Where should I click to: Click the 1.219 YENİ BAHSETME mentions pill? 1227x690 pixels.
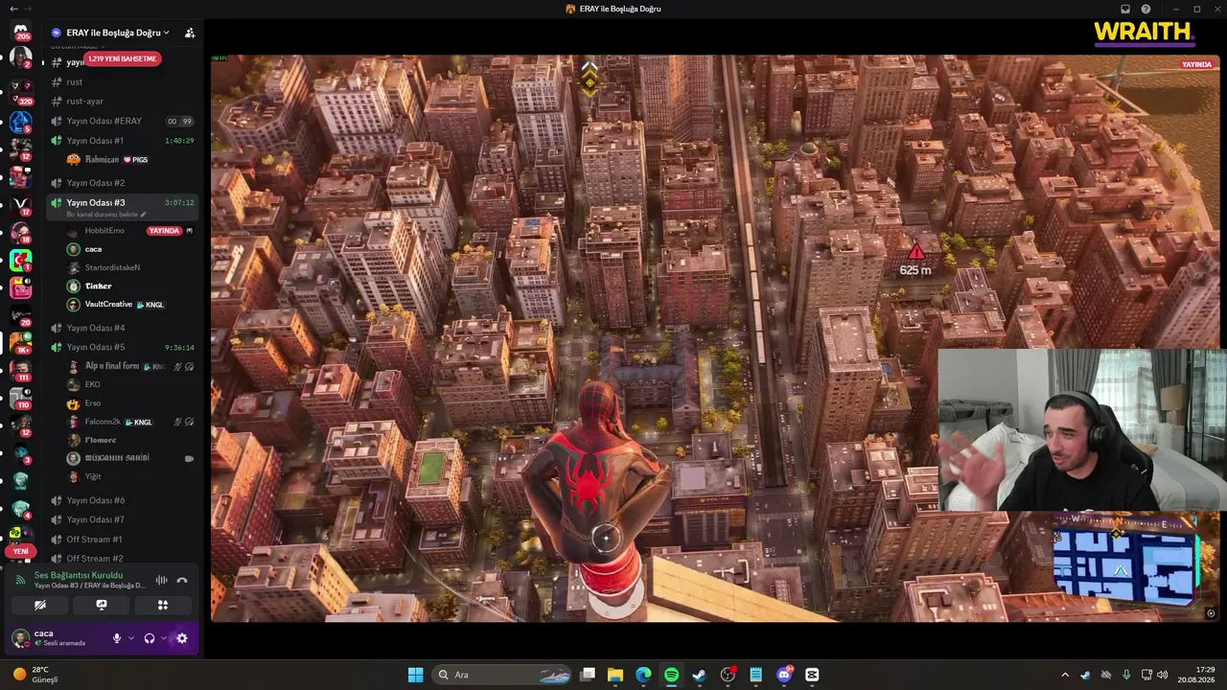(122, 58)
